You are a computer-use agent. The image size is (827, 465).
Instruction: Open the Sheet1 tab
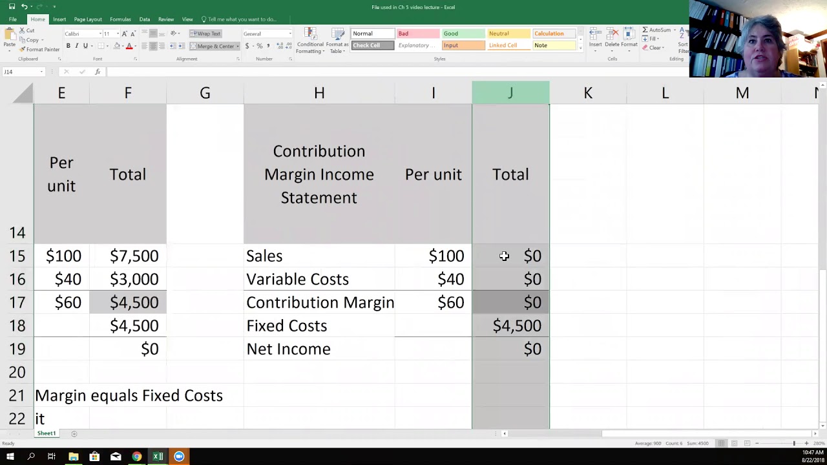(x=46, y=433)
